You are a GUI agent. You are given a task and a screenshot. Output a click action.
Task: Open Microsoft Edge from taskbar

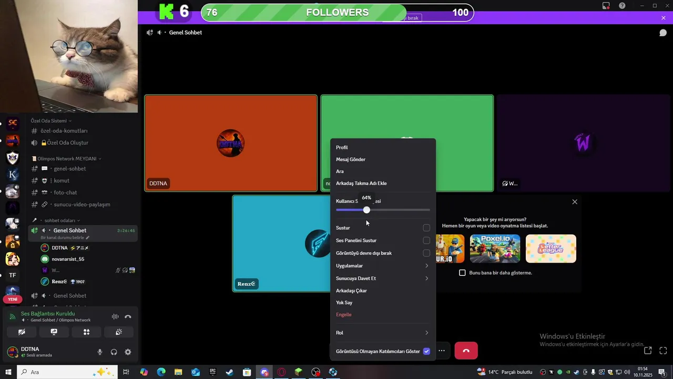pos(161,372)
